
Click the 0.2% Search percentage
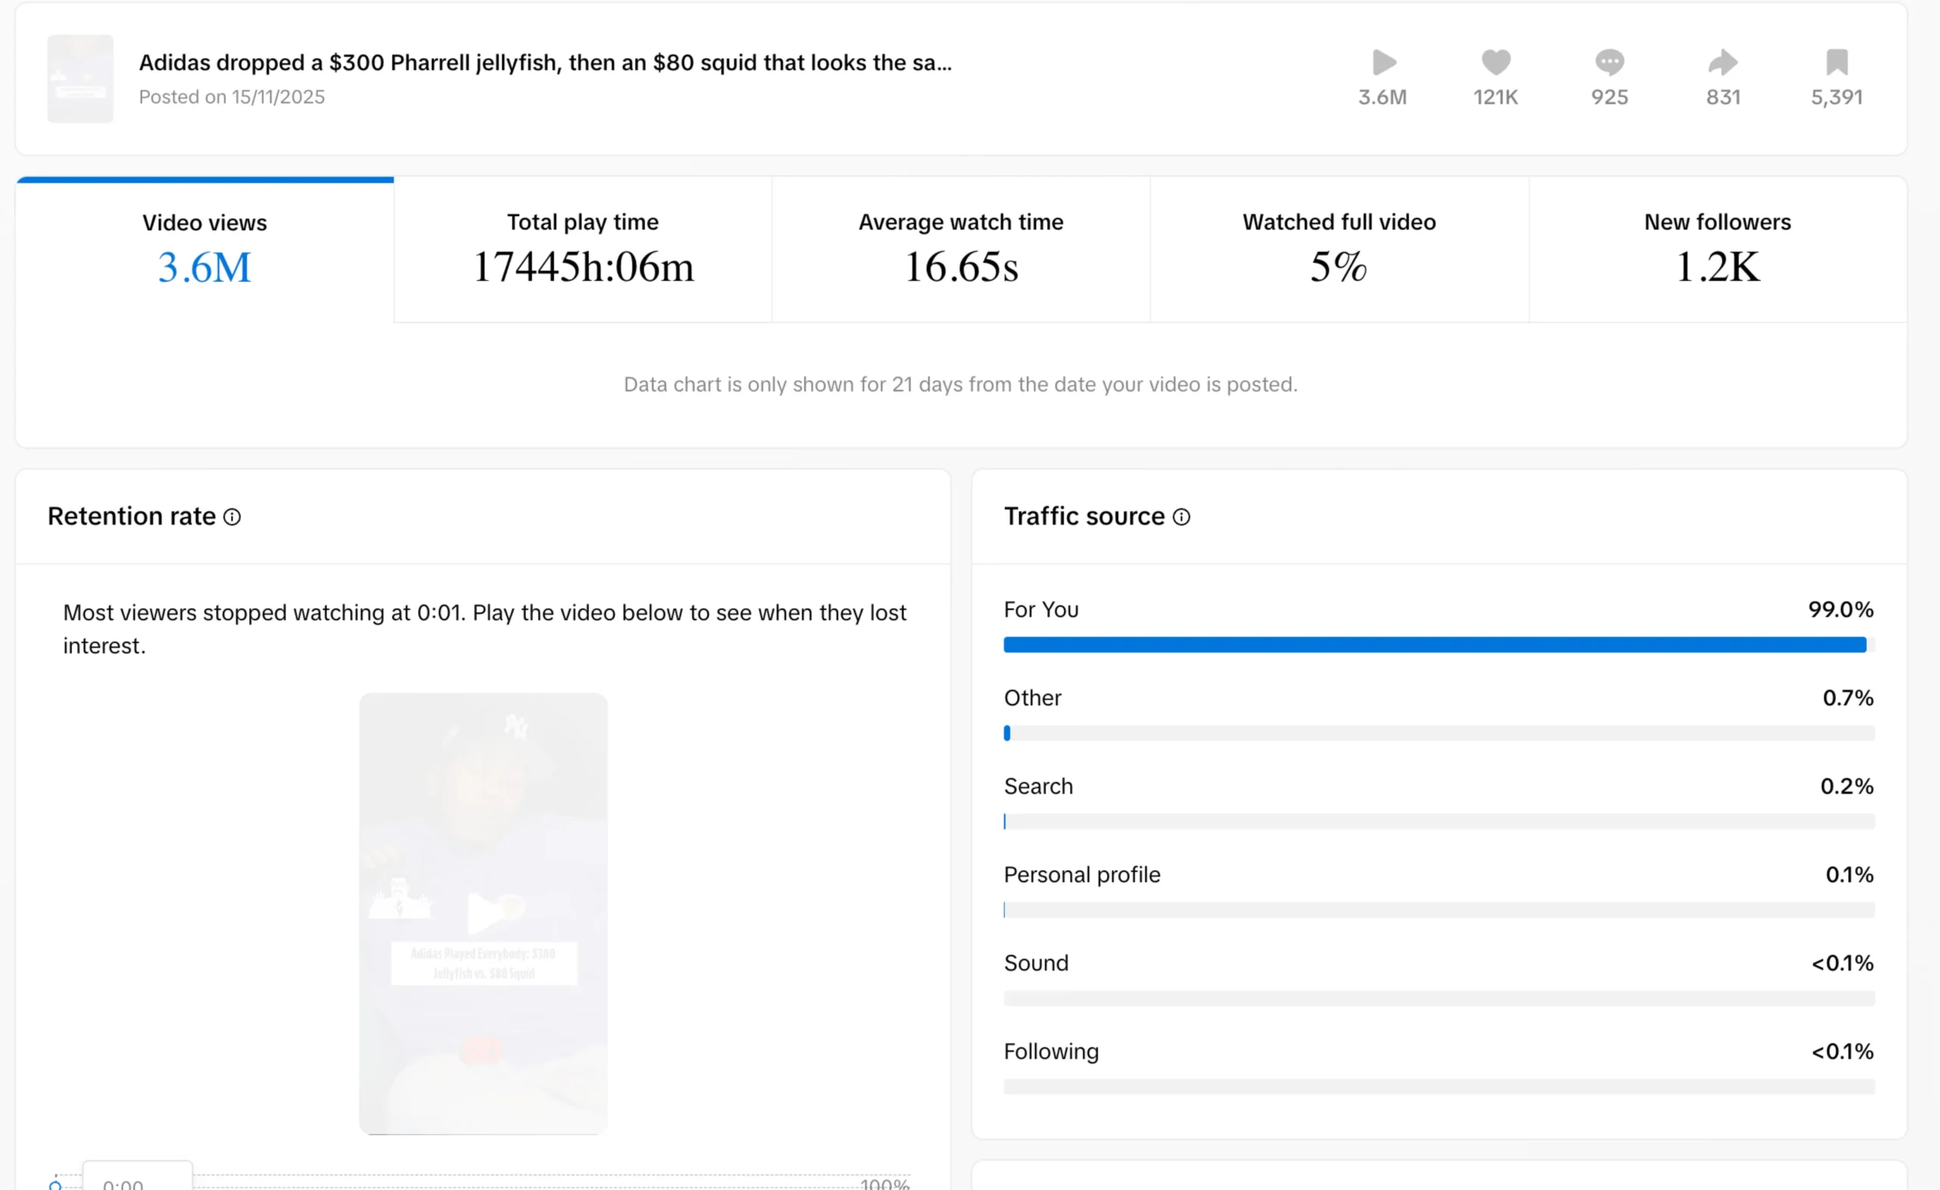click(1846, 786)
